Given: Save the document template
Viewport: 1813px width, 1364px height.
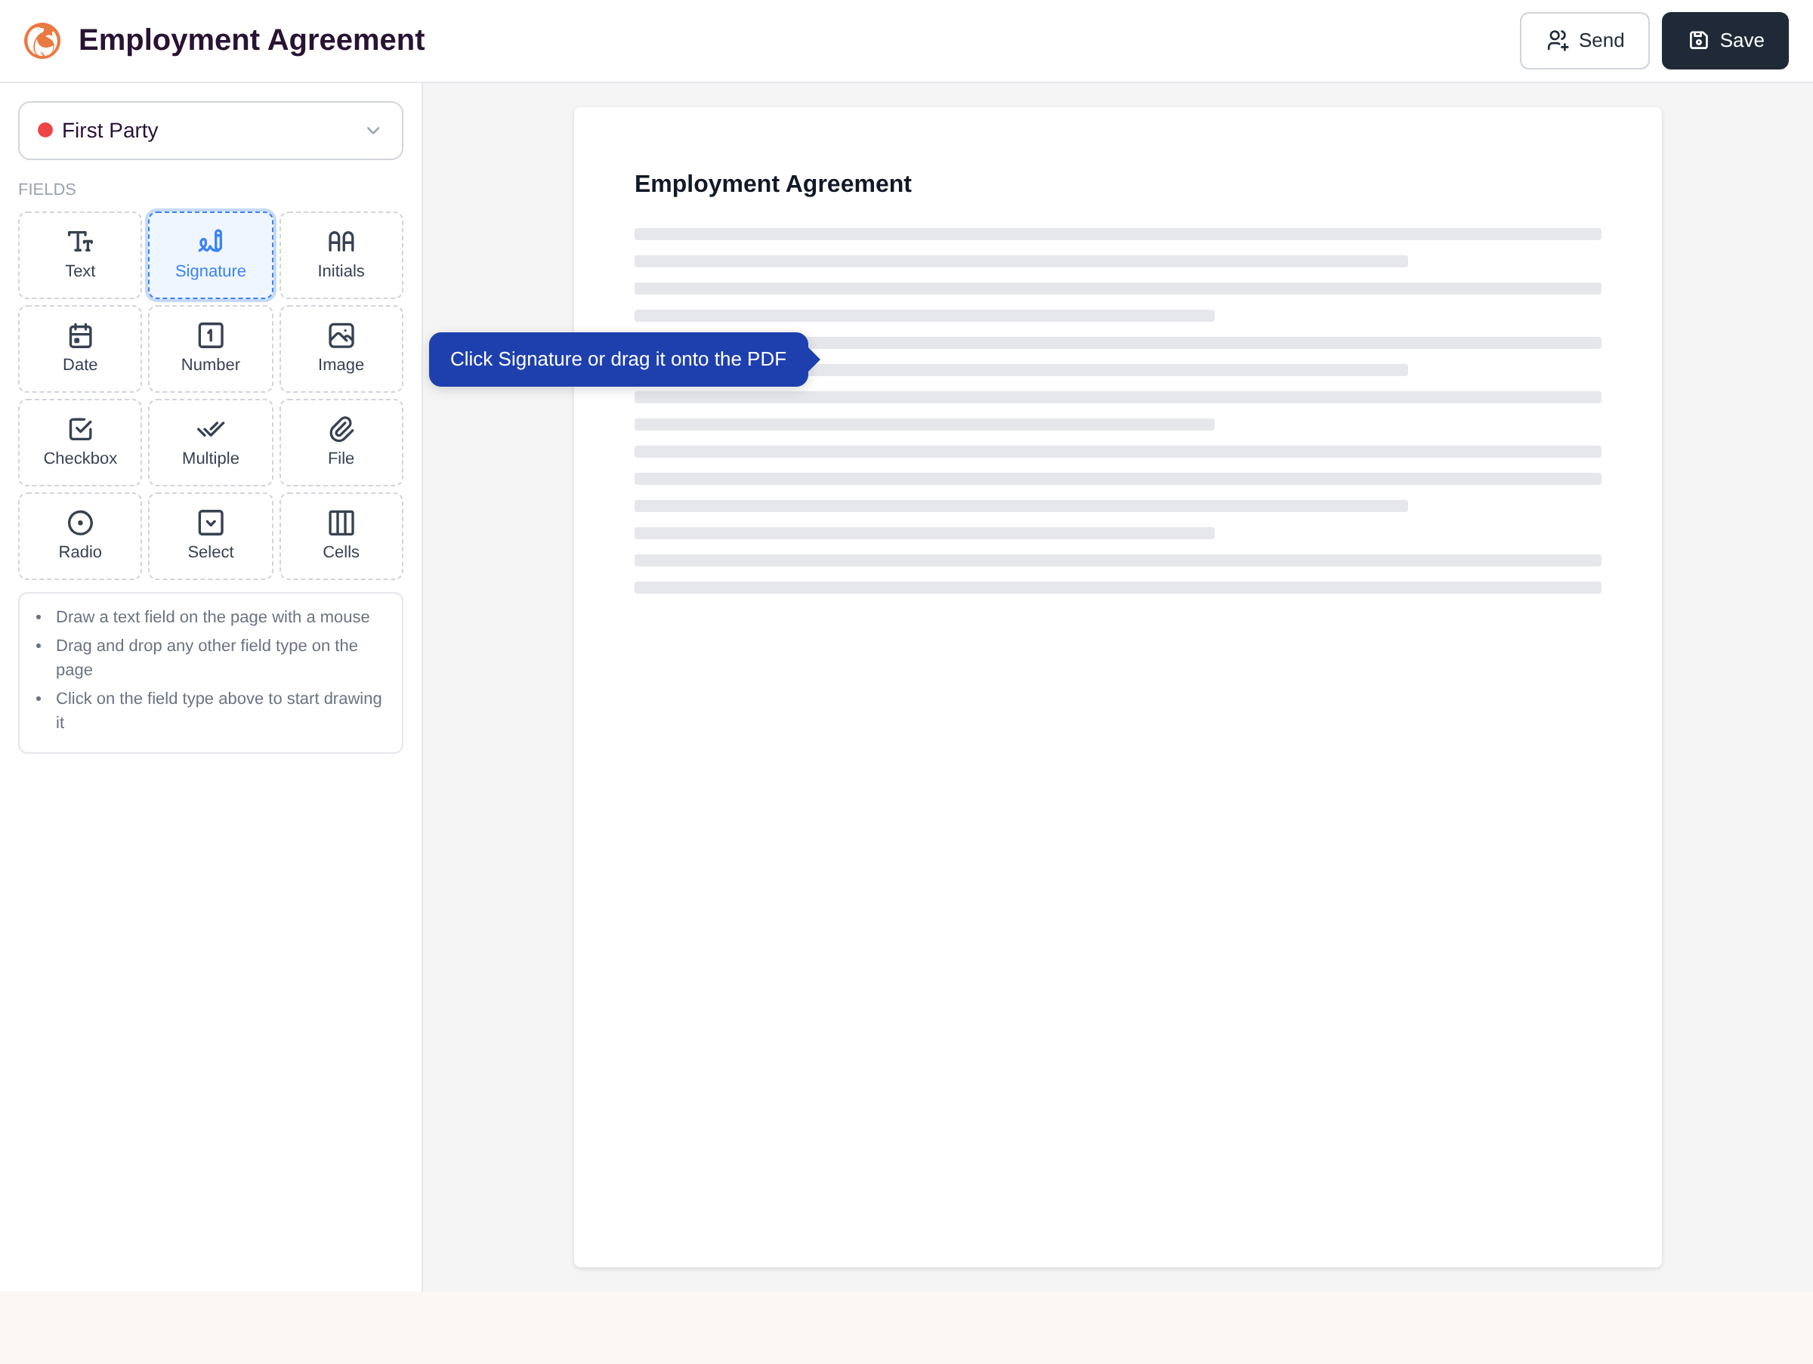Looking at the screenshot, I should click(1725, 40).
